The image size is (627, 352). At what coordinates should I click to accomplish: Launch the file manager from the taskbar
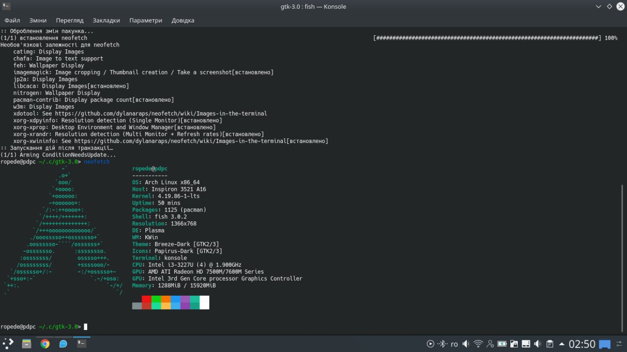27,344
